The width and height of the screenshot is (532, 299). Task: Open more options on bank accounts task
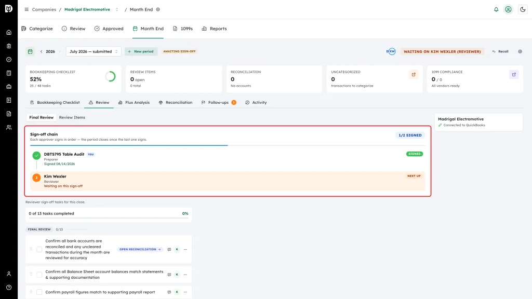(x=185, y=250)
